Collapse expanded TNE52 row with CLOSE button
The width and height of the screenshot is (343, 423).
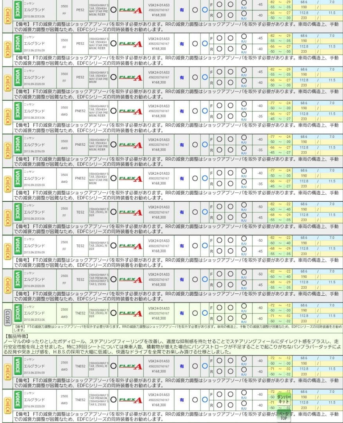click(x=7, y=314)
